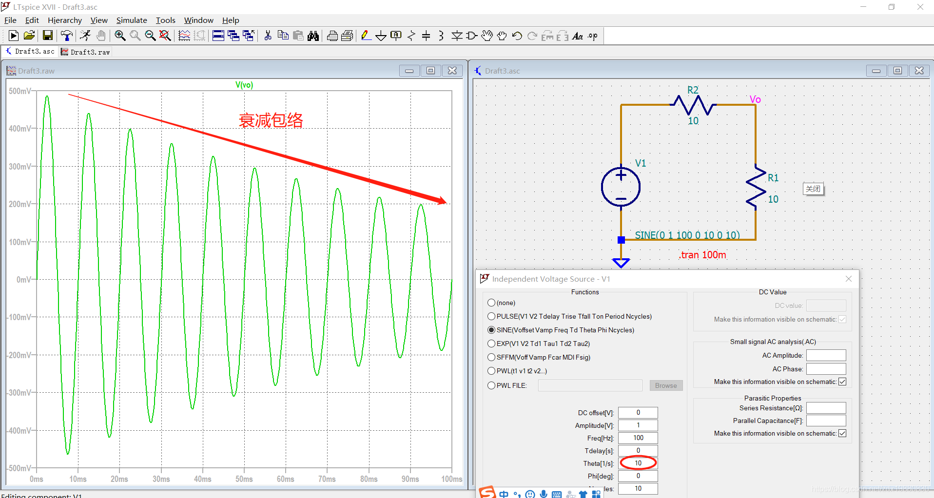Viewport: 934px width, 498px height.
Task: Place a Ground symbol from toolbar
Action: 381,36
